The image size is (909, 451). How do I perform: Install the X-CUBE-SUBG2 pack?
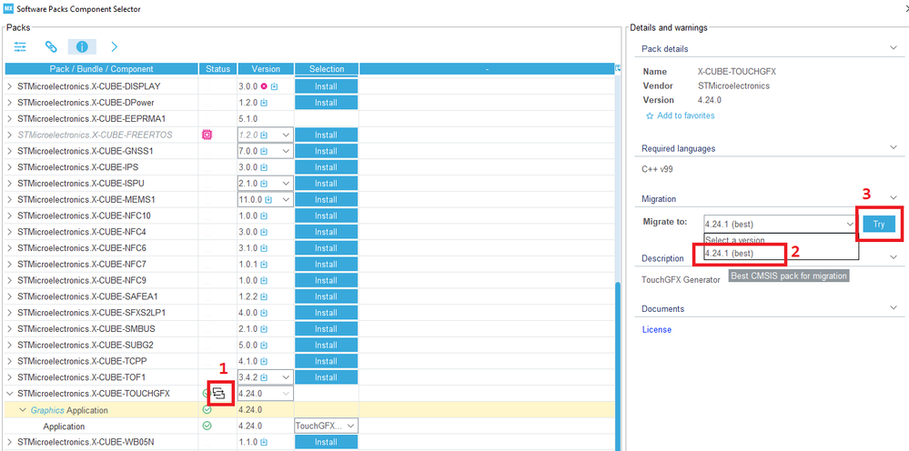click(x=326, y=345)
